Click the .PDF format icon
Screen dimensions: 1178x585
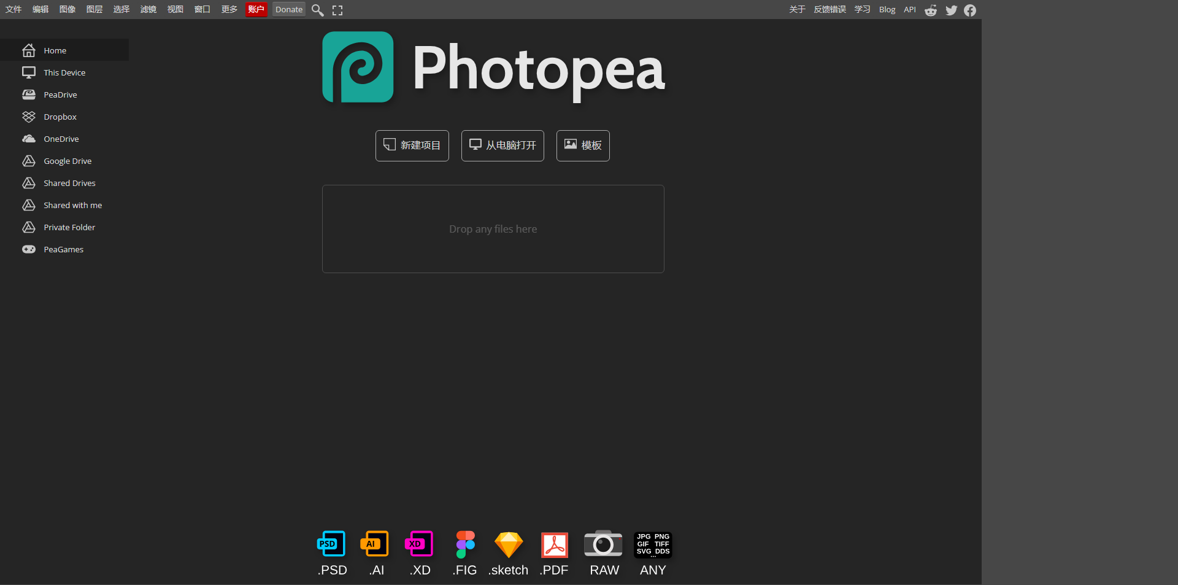555,545
